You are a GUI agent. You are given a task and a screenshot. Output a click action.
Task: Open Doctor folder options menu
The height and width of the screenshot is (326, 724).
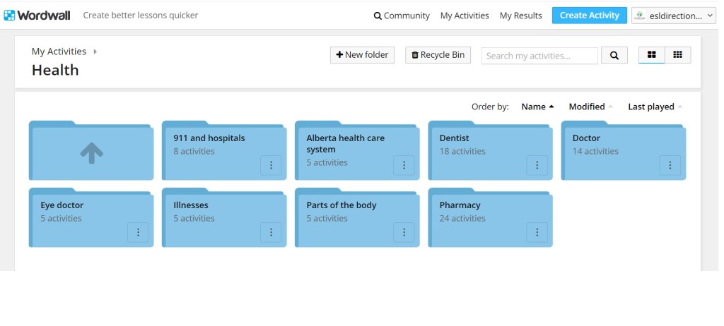coord(670,165)
